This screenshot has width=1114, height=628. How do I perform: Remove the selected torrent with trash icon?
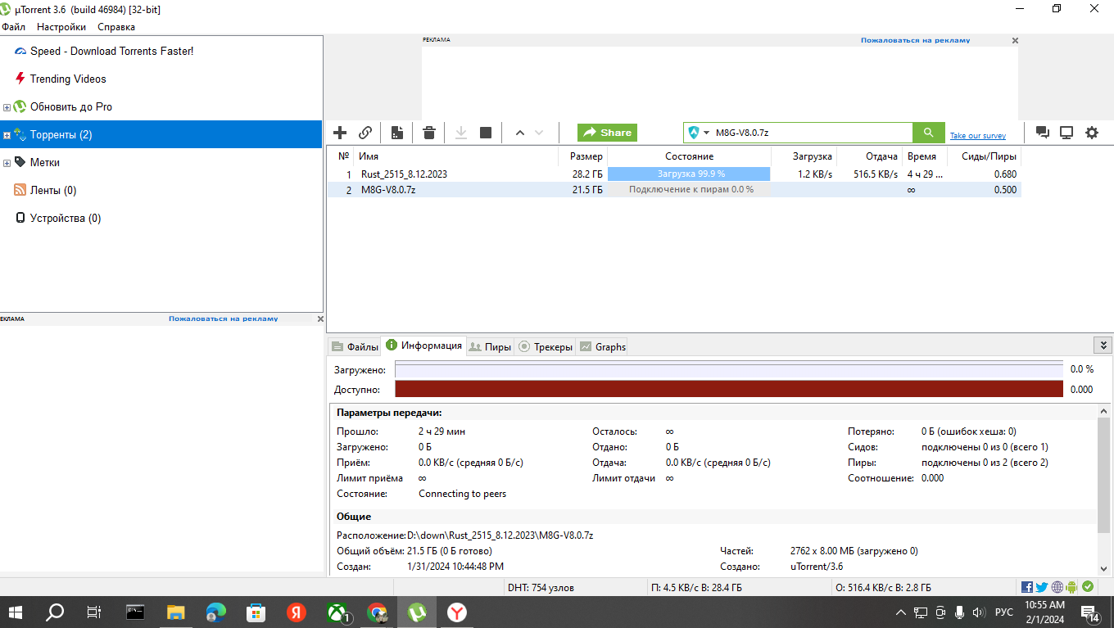coord(429,133)
